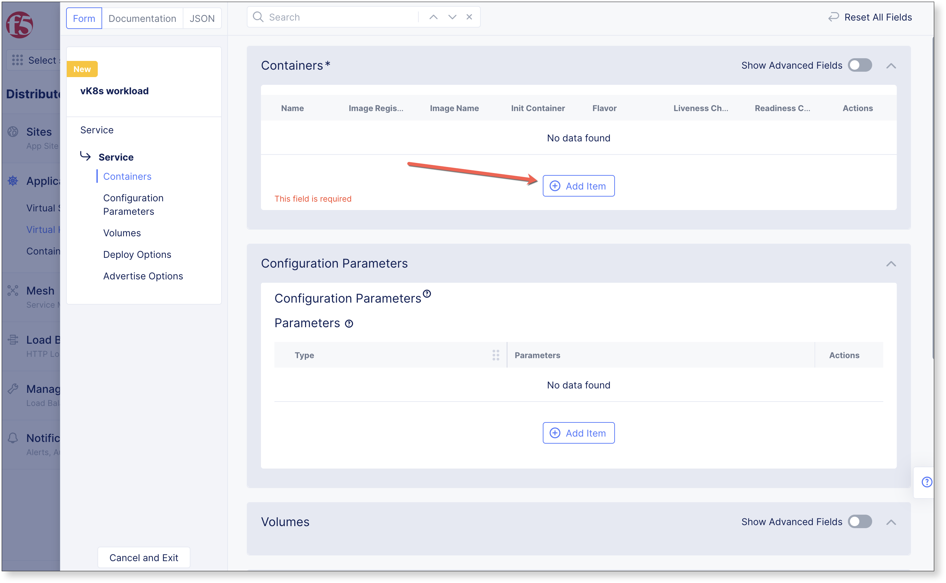Select the bold Service item in navigation
The height and width of the screenshot is (583, 946).
116,157
